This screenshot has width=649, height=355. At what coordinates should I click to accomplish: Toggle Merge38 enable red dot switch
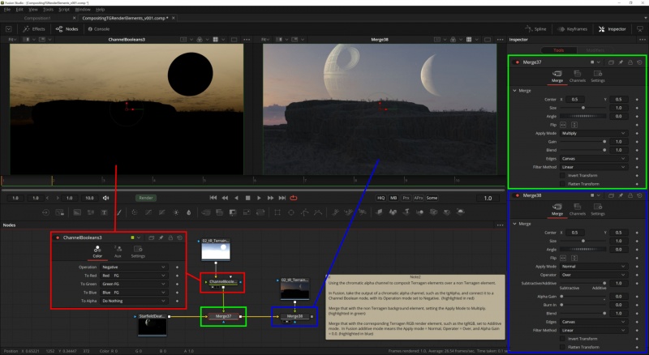(x=517, y=195)
